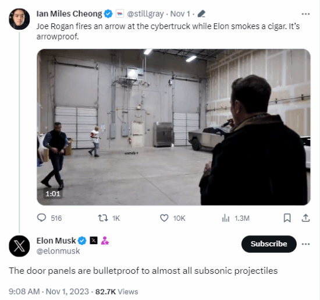The image size is (320, 300).
Task: Open the @elonmusk profile handle
Action: [x=58, y=251]
